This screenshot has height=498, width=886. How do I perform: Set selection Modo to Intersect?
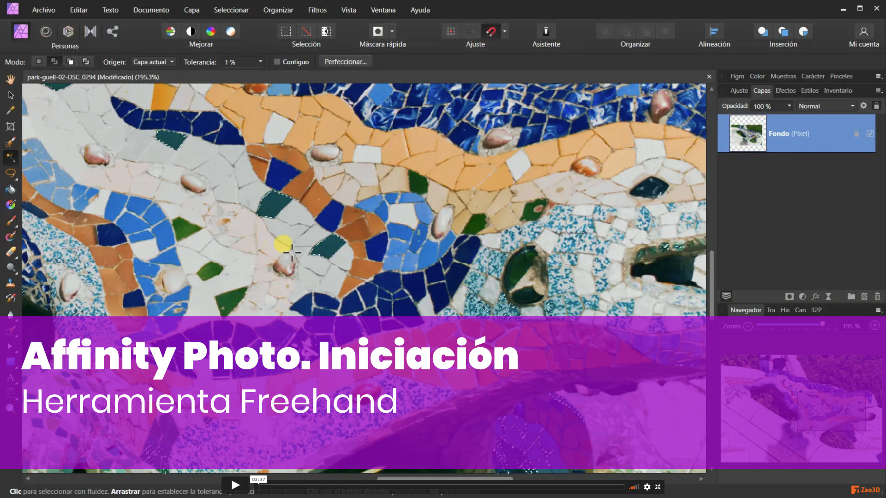[86, 61]
